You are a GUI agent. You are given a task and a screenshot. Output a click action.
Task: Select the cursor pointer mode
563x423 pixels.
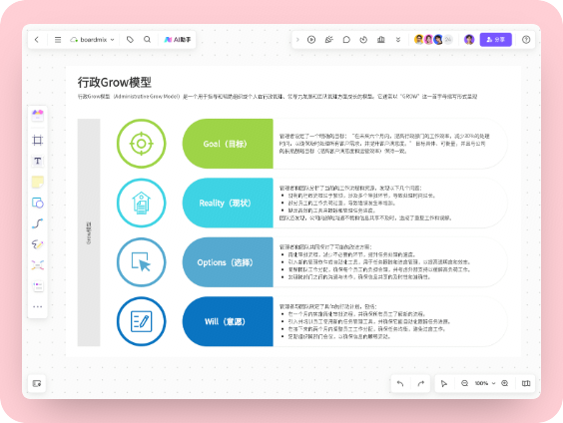click(444, 383)
